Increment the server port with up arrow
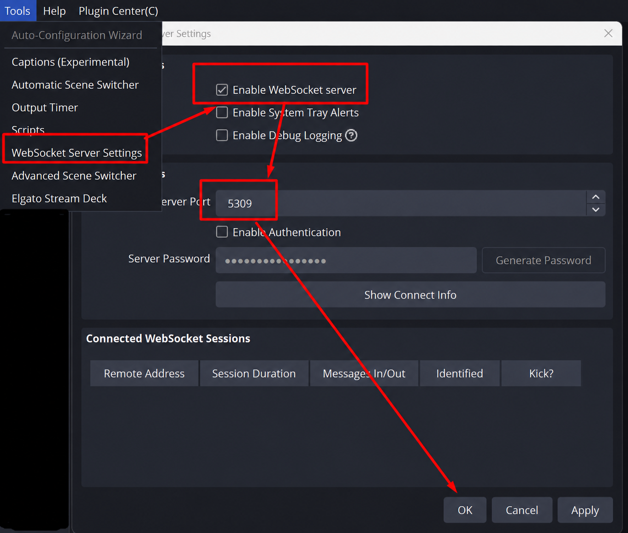628x533 pixels. pos(596,197)
